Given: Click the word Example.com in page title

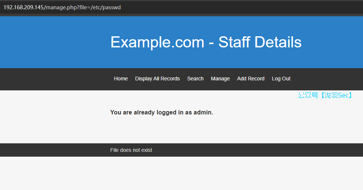Looking at the screenshot, I should [x=157, y=42].
